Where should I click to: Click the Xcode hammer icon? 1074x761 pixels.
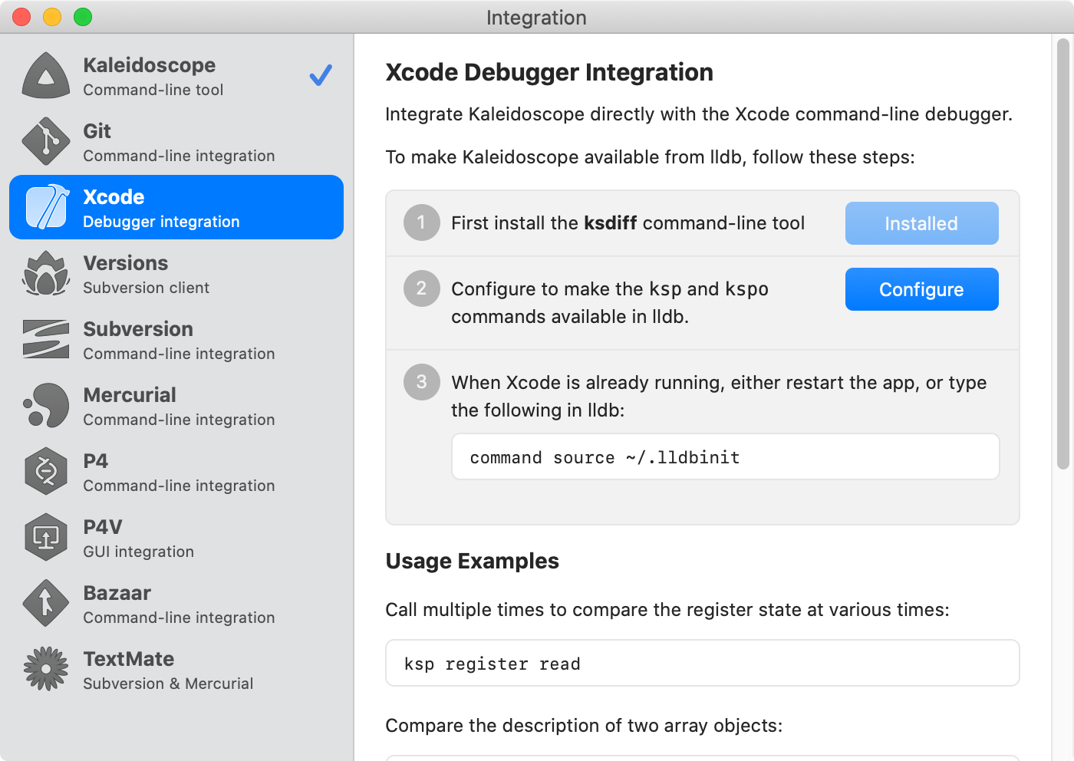tap(47, 207)
